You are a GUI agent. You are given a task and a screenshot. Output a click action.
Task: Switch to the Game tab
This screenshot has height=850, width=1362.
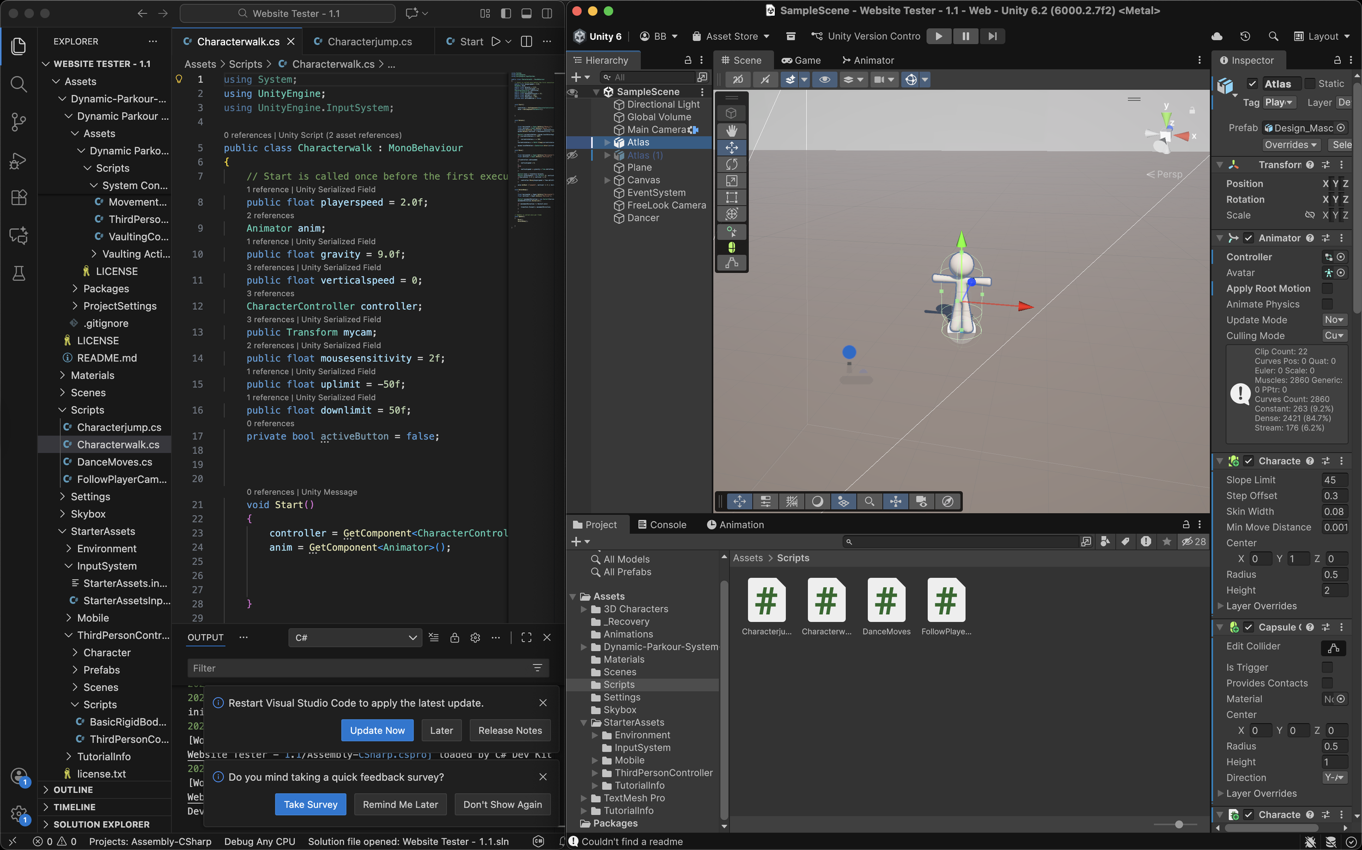coord(801,60)
